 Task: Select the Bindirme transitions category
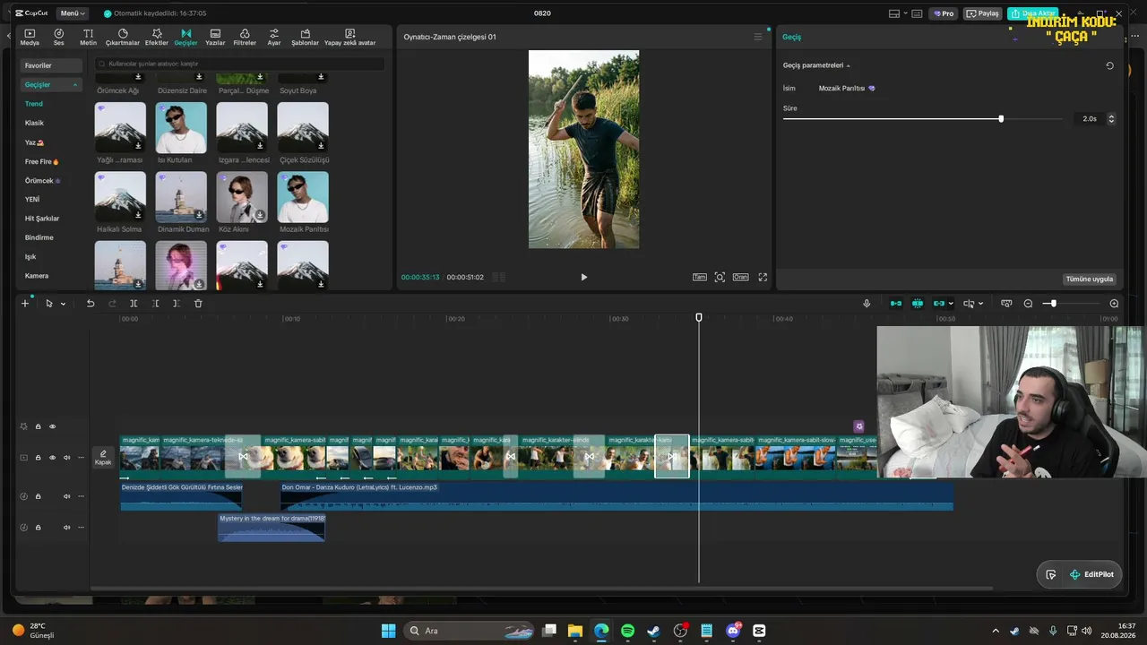coord(39,237)
